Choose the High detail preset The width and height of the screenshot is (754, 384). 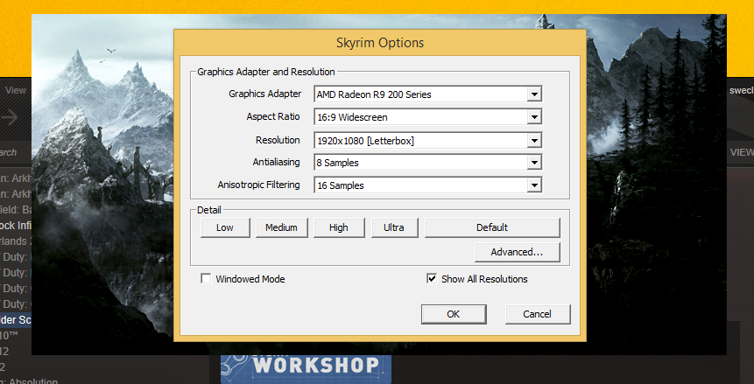point(339,227)
